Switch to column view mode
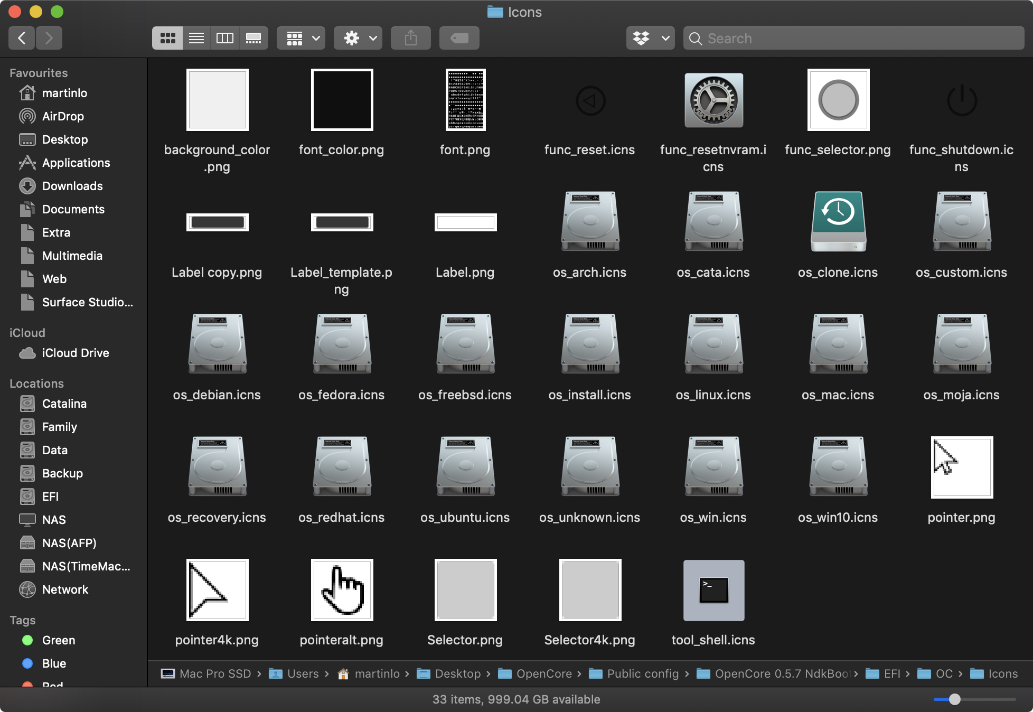 coord(225,38)
